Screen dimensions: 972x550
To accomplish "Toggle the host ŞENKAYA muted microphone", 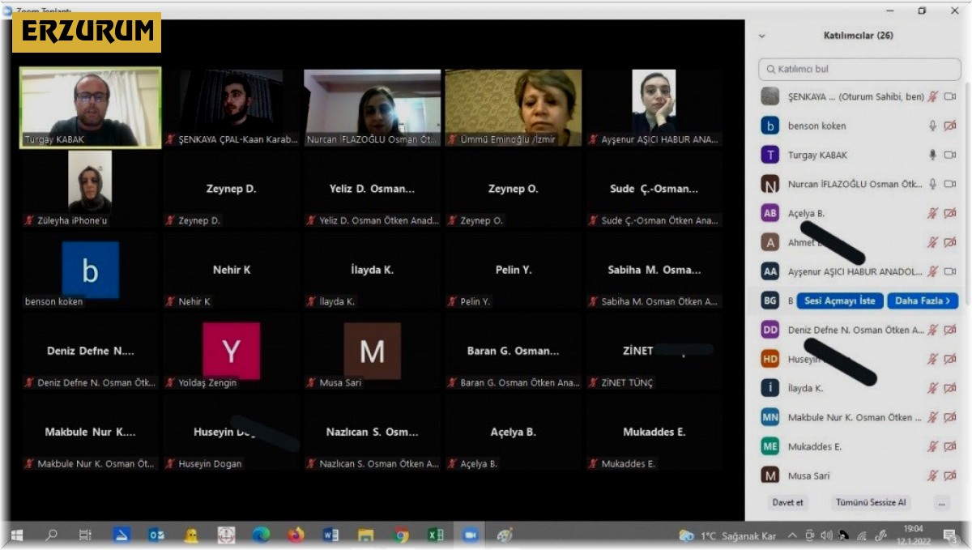I will click(932, 96).
